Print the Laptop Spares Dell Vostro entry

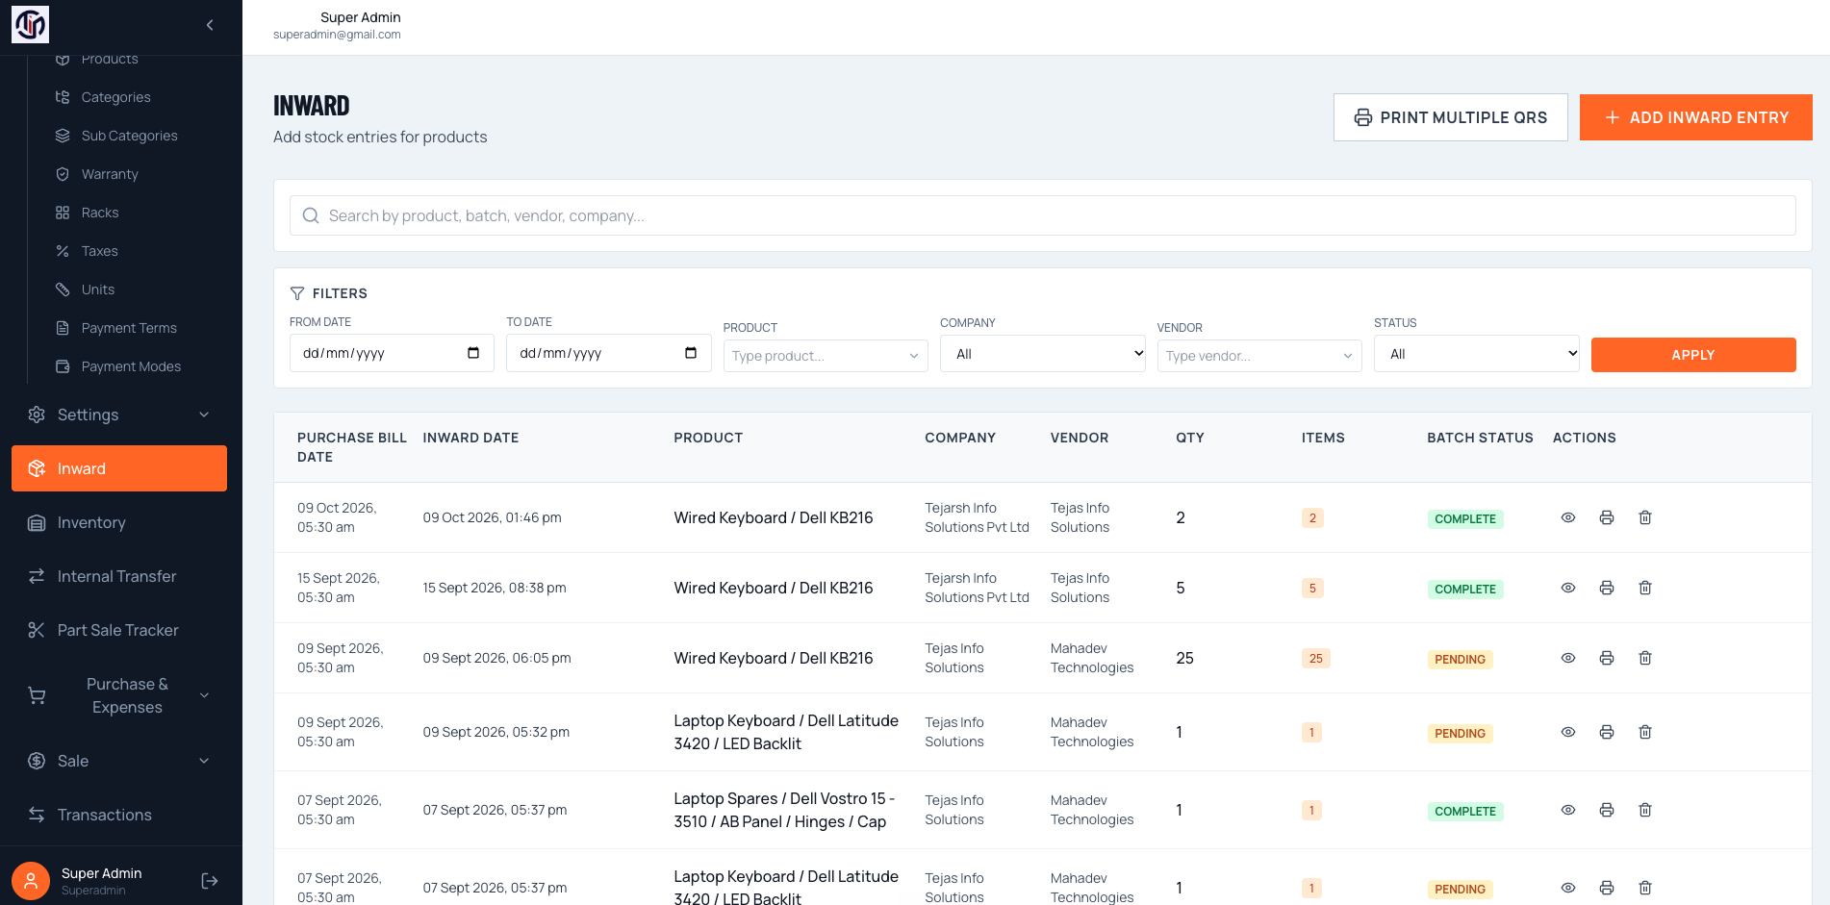(x=1606, y=810)
